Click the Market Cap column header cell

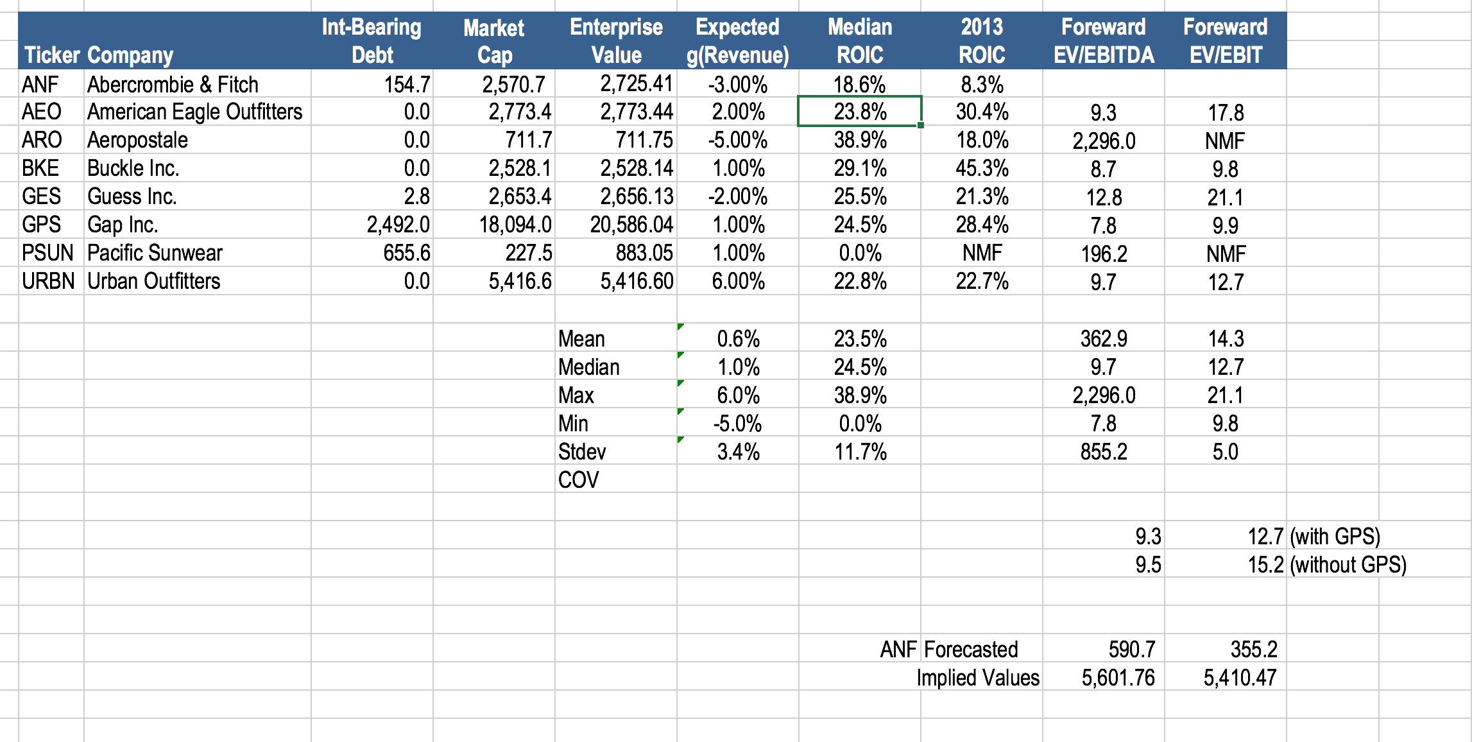[493, 40]
